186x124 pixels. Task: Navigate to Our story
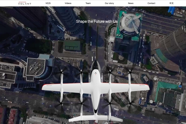tap(109, 3)
